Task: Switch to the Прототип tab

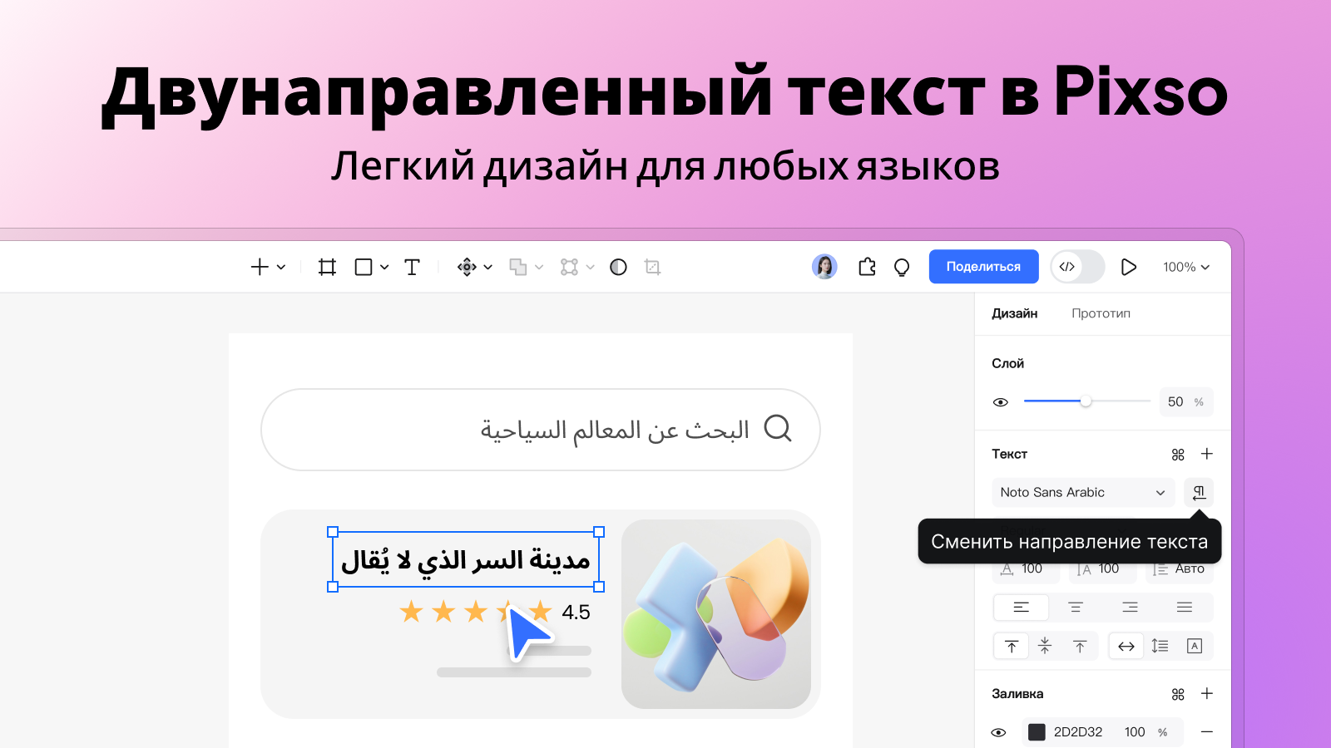Action: coord(1101,313)
